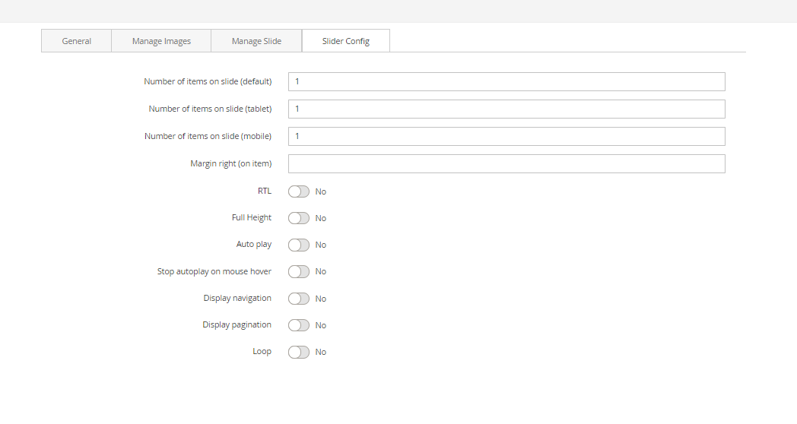Turn on the Full Height switch
The height and width of the screenshot is (424, 797).
pyautogui.click(x=299, y=218)
